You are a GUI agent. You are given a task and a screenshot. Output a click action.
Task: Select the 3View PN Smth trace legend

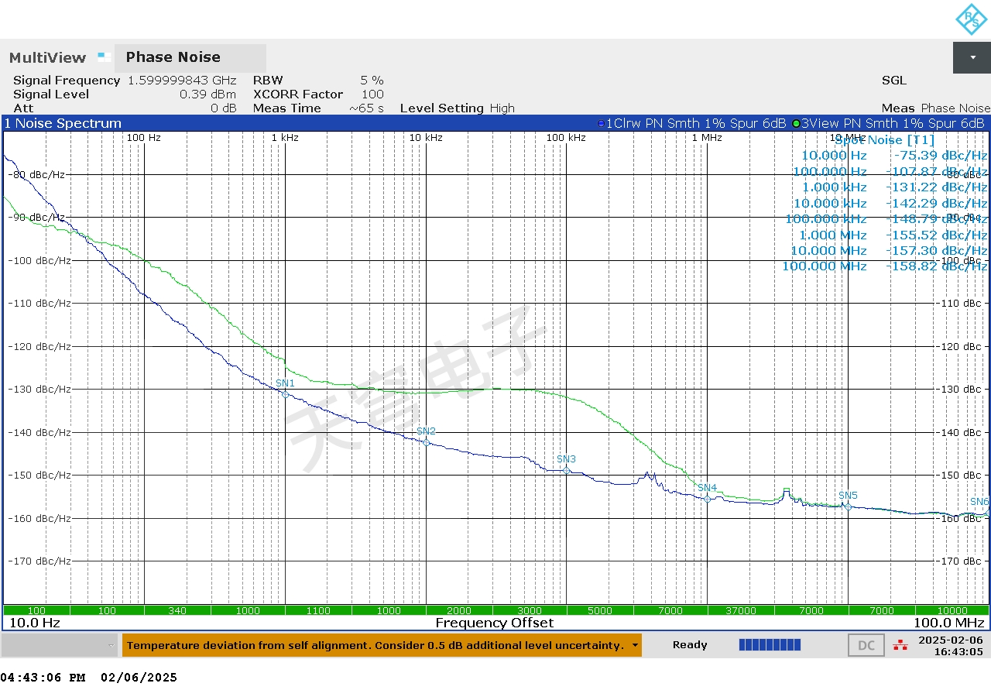pos(888,123)
